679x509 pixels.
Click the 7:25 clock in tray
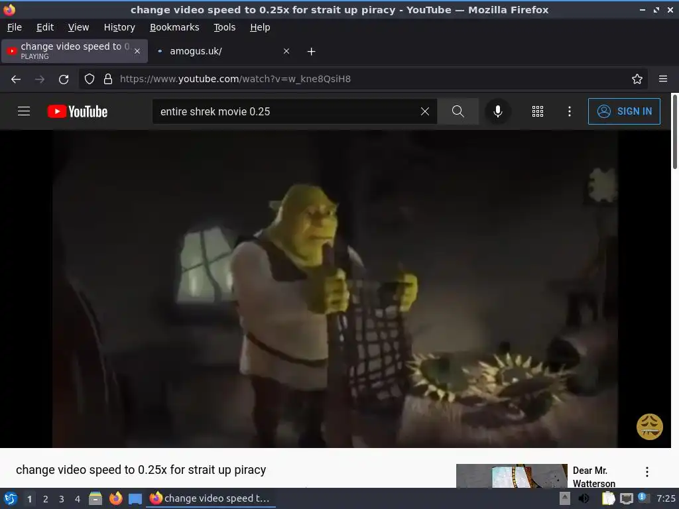coord(666,498)
